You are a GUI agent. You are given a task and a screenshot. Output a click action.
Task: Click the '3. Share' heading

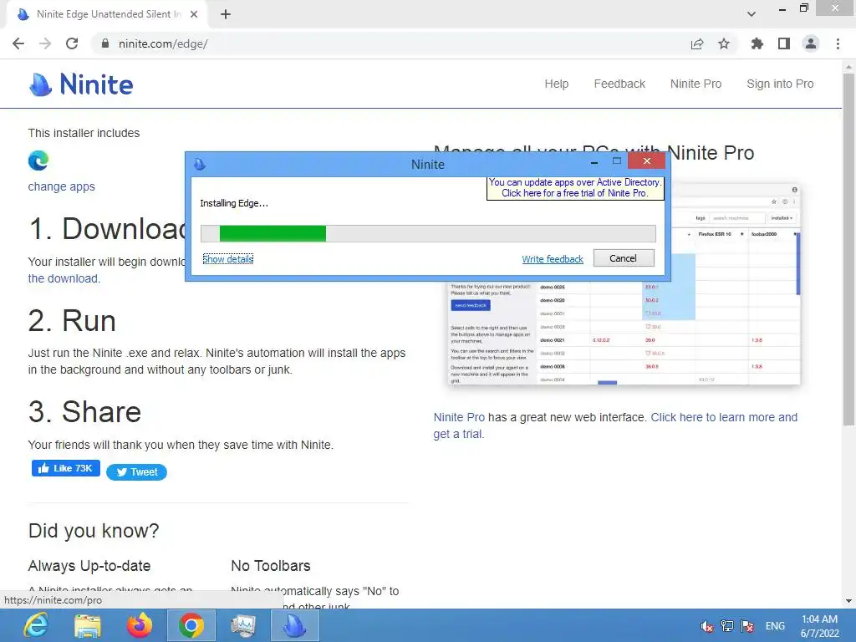84,411
